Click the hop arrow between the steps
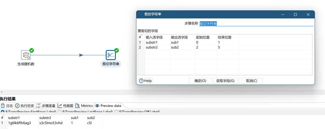The height and width of the screenshot is (129, 325). (x=81, y=55)
